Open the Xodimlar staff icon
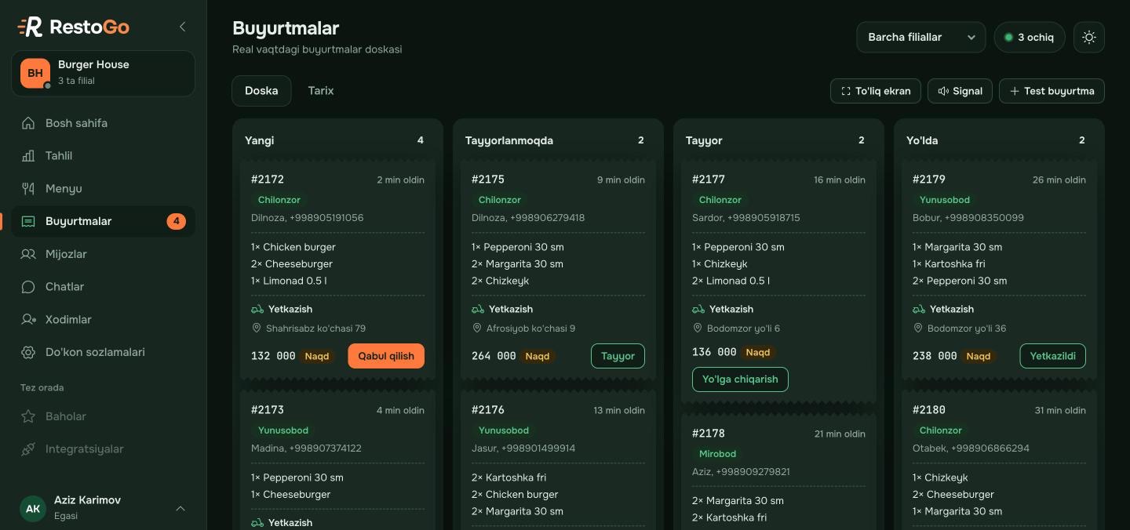This screenshot has height=530, width=1130. coord(28,320)
